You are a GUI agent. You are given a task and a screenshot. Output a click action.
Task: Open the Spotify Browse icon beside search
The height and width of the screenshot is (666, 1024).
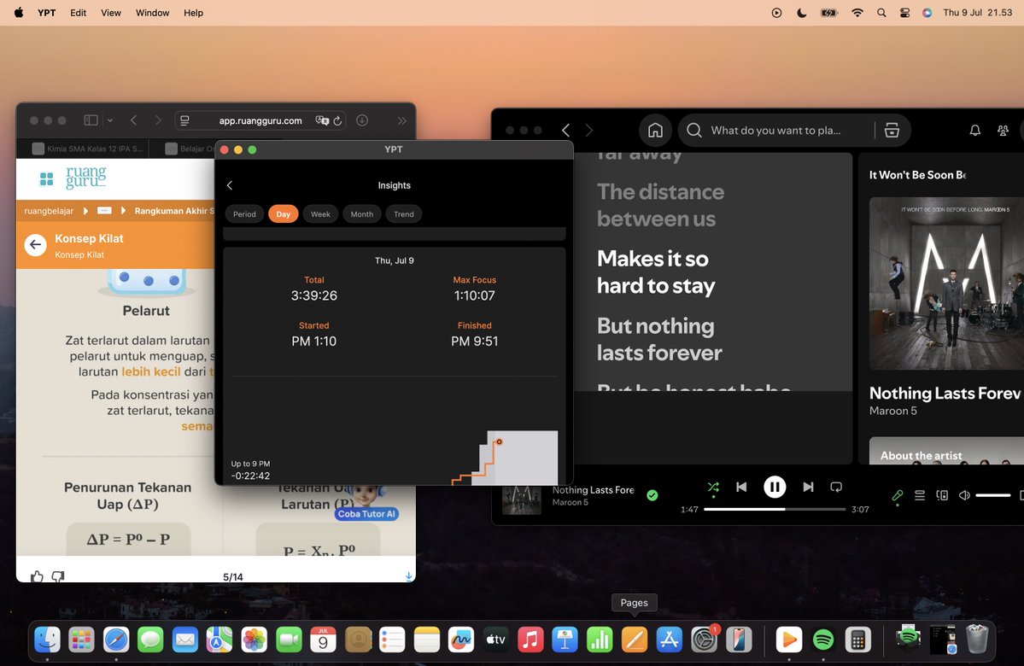892,130
